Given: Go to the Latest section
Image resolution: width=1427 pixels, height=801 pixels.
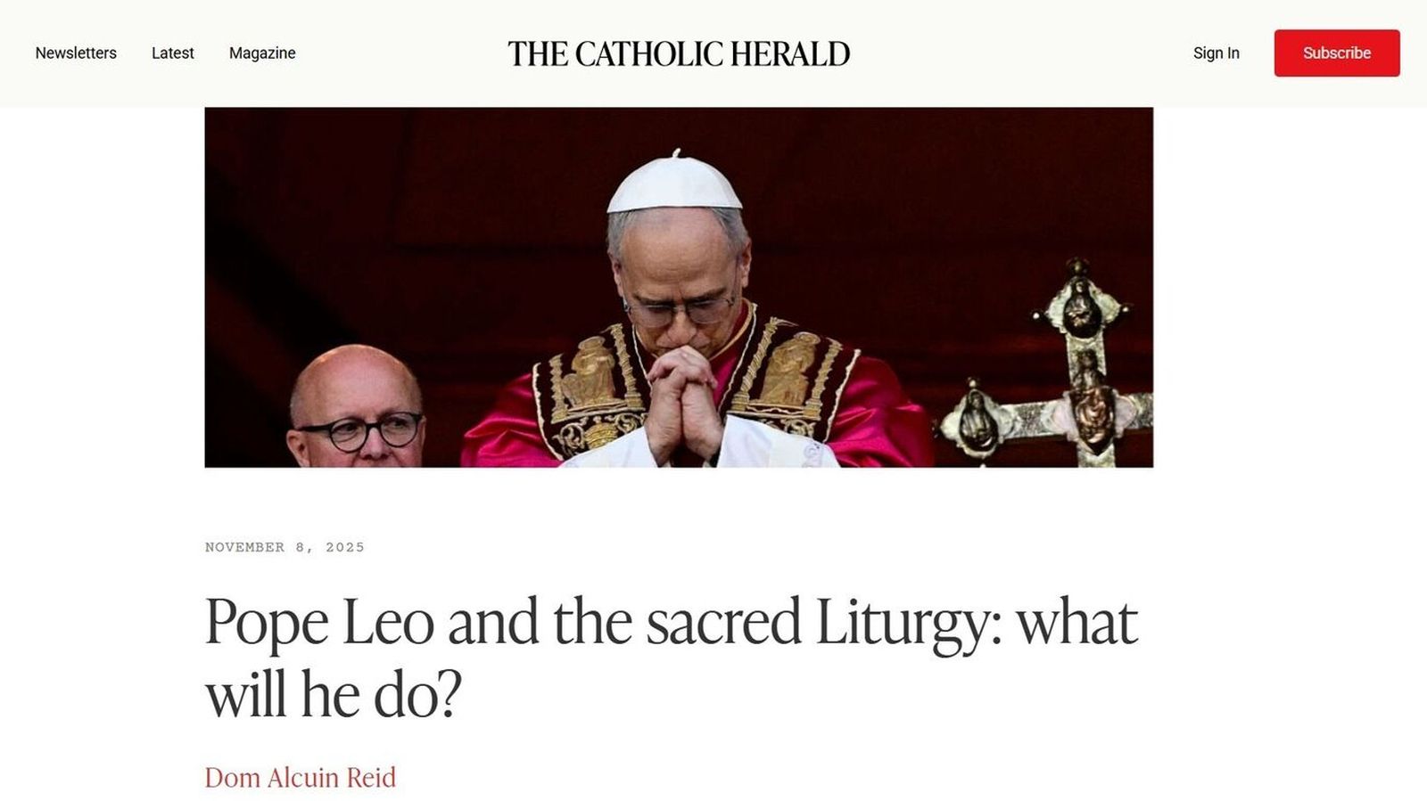Looking at the screenshot, I should (172, 53).
